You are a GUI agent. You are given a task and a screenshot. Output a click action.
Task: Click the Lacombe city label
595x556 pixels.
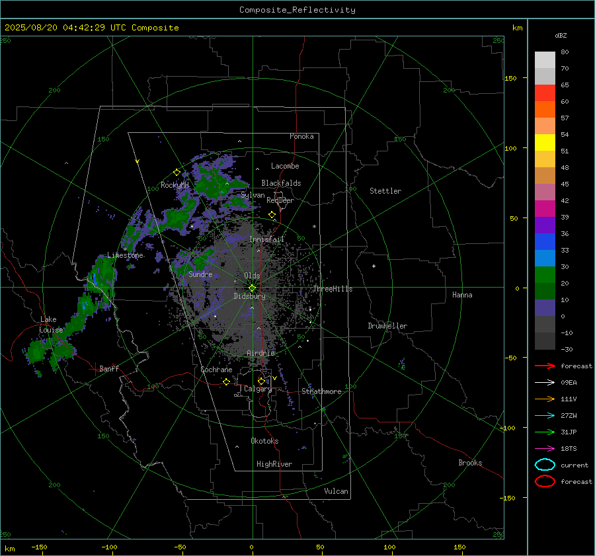coord(285,166)
